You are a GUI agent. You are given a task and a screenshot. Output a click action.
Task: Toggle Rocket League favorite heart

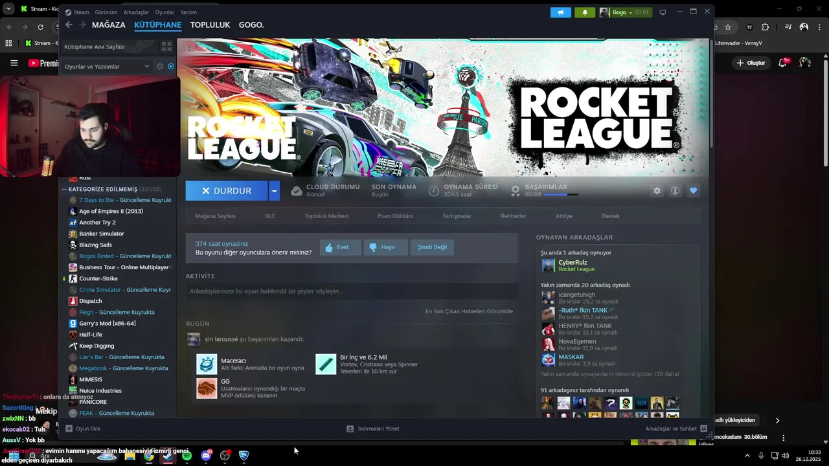[x=693, y=191]
